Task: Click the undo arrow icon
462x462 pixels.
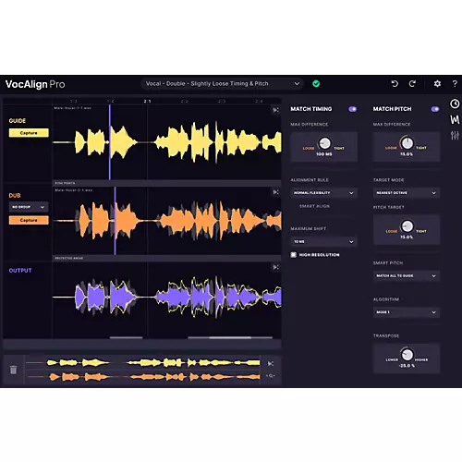Action: pyautogui.click(x=395, y=83)
